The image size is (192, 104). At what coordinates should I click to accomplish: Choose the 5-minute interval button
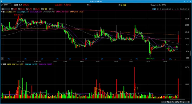(179, 9)
